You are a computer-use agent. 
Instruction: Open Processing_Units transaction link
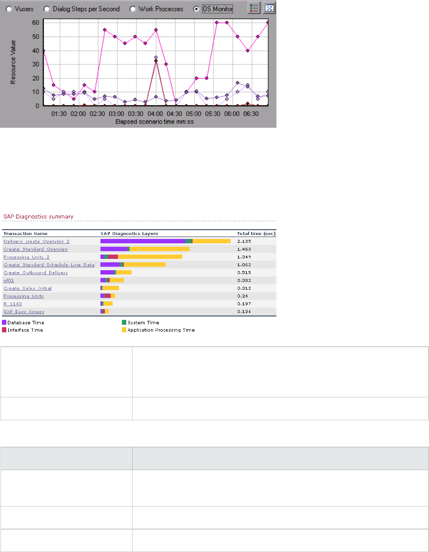[23, 296]
